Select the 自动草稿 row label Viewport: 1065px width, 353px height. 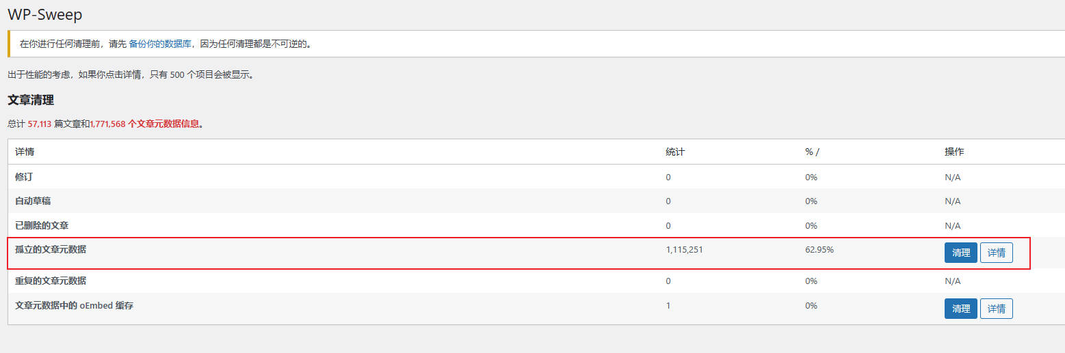pyautogui.click(x=33, y=201)
